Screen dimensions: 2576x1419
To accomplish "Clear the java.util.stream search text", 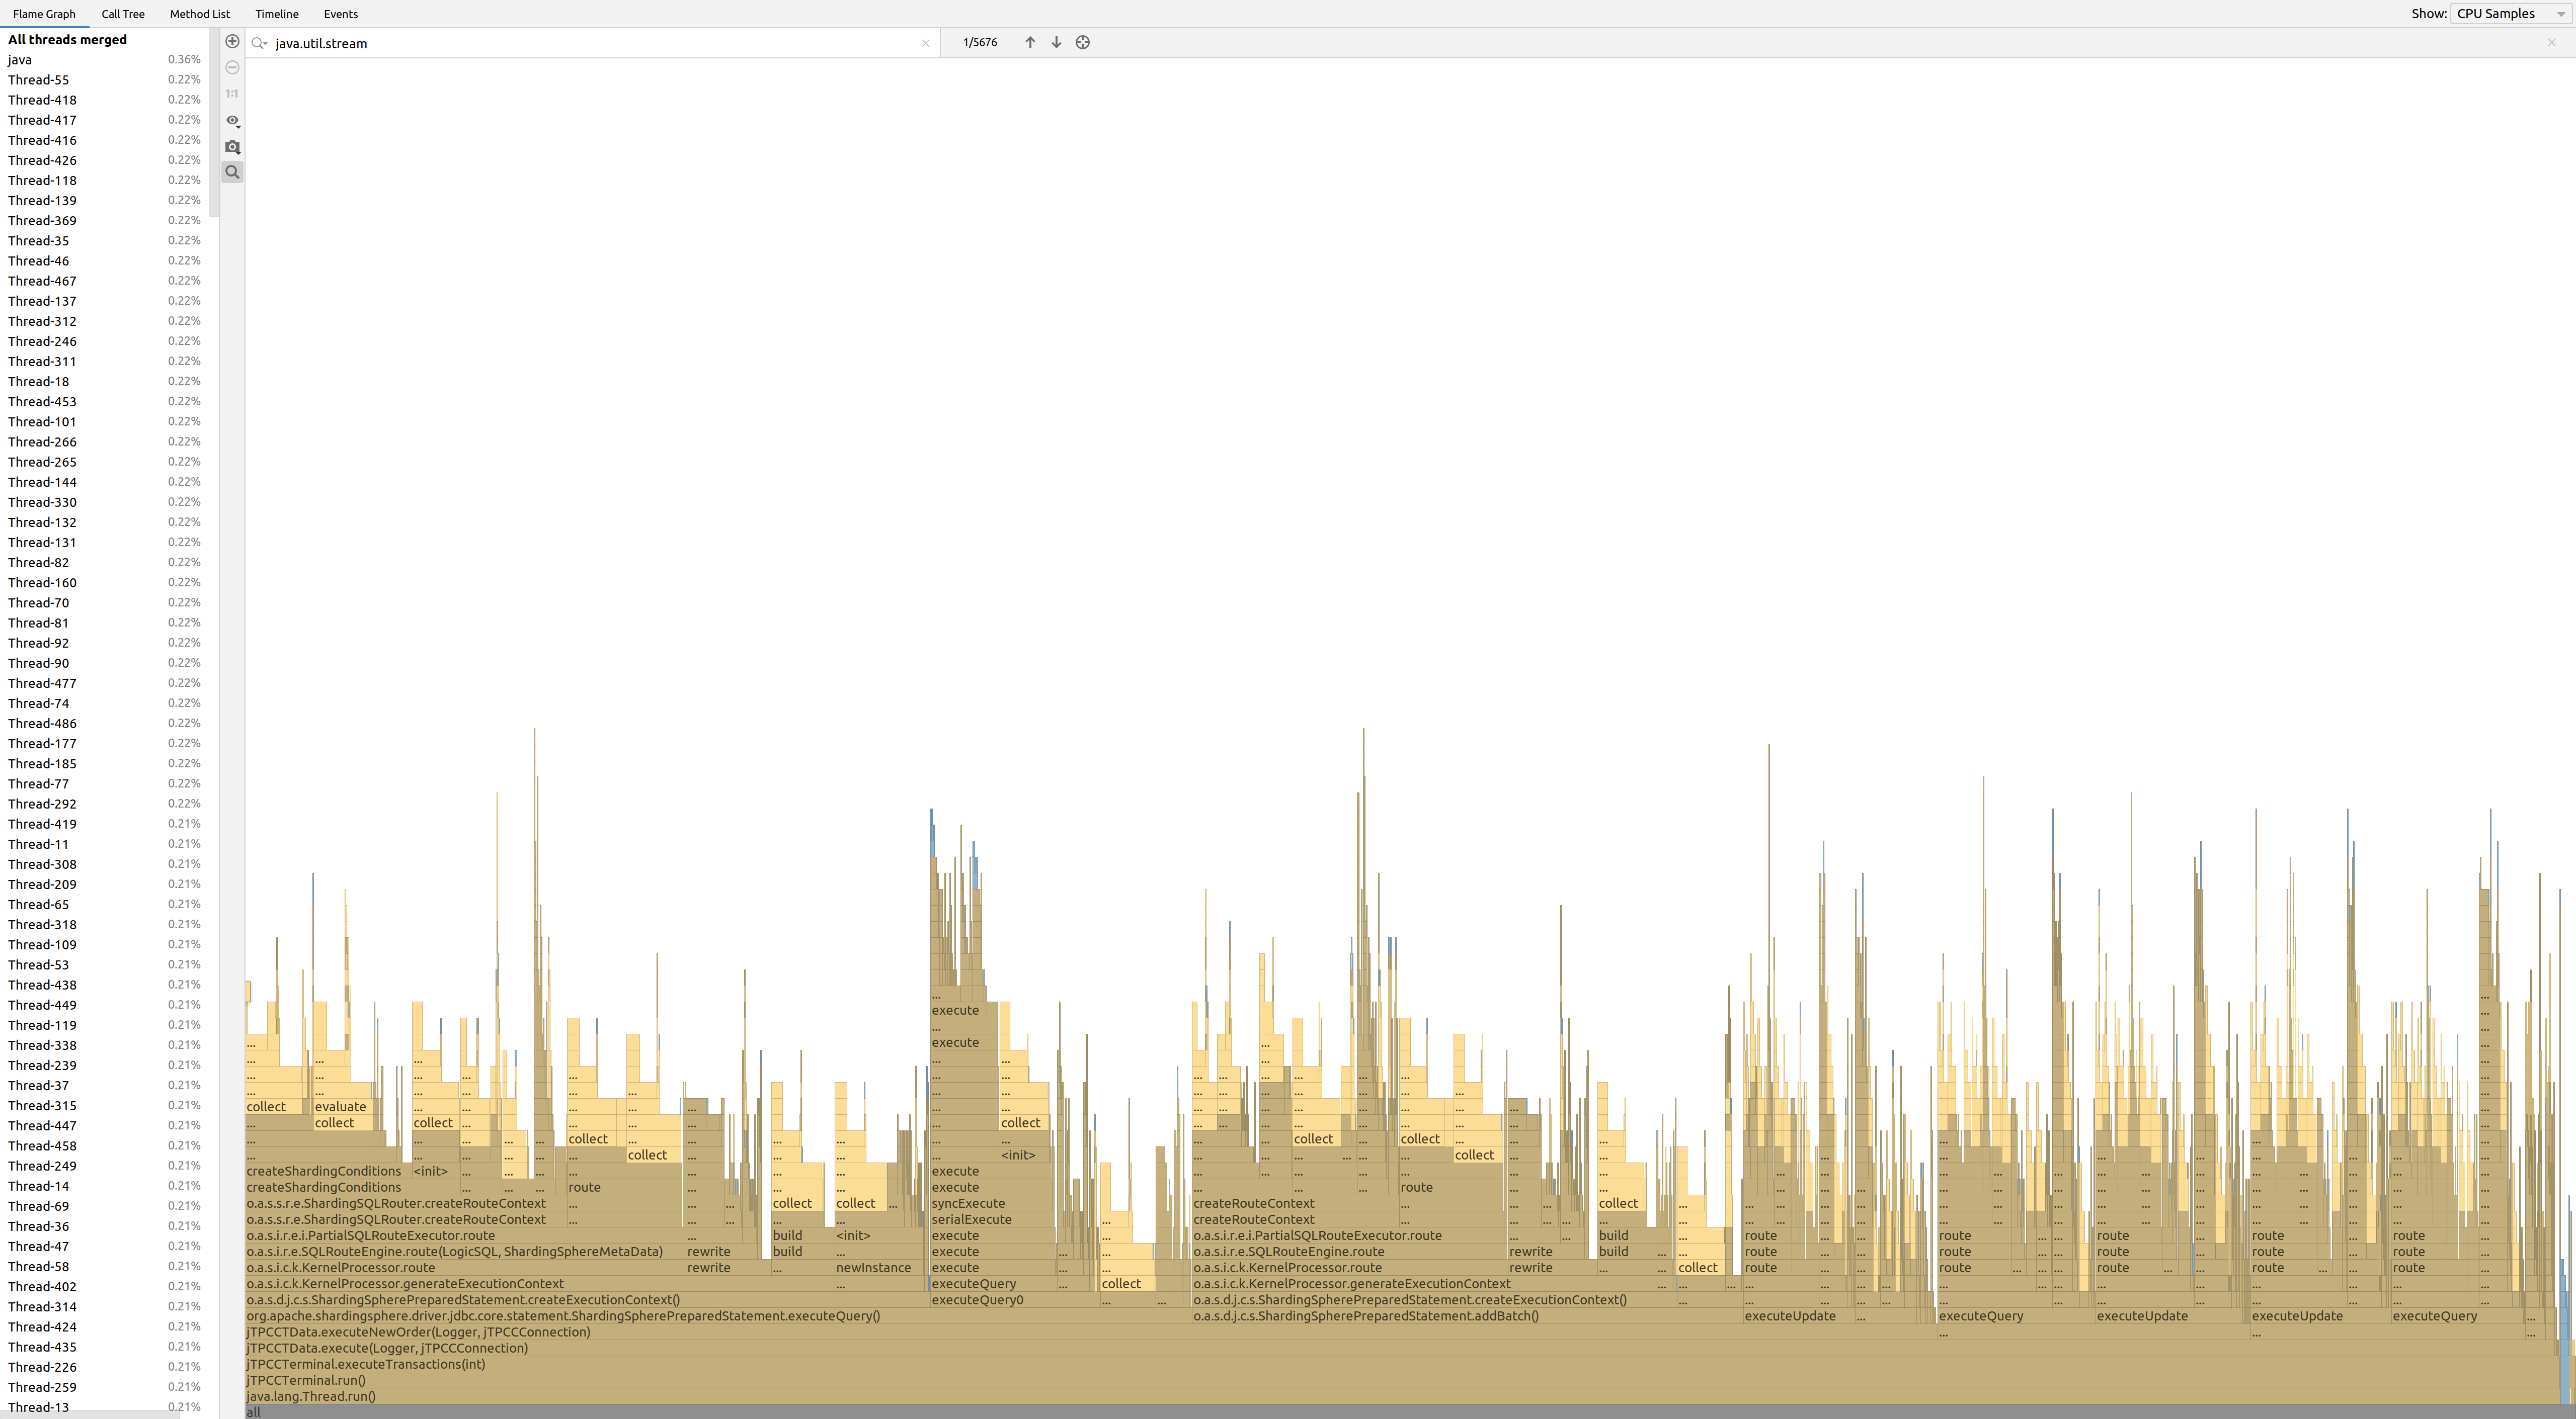I will click(925, 43).
